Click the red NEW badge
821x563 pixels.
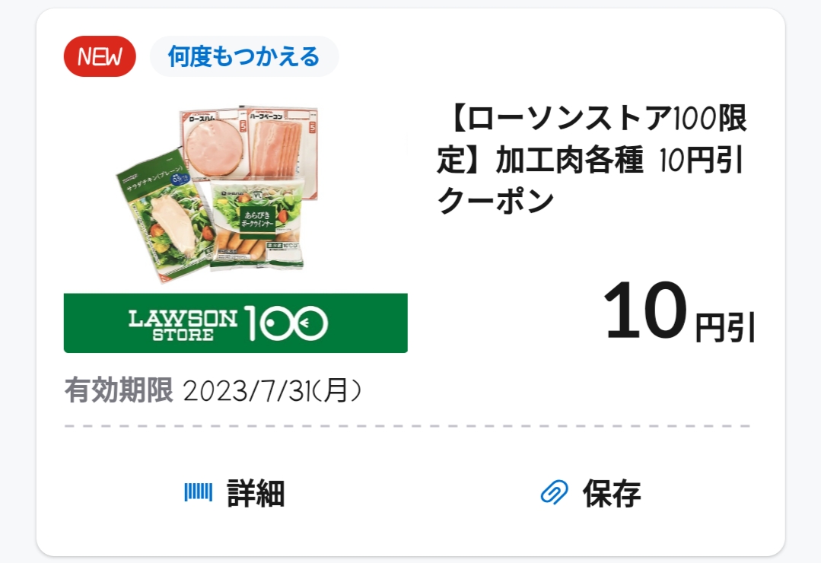pos(100,56)
